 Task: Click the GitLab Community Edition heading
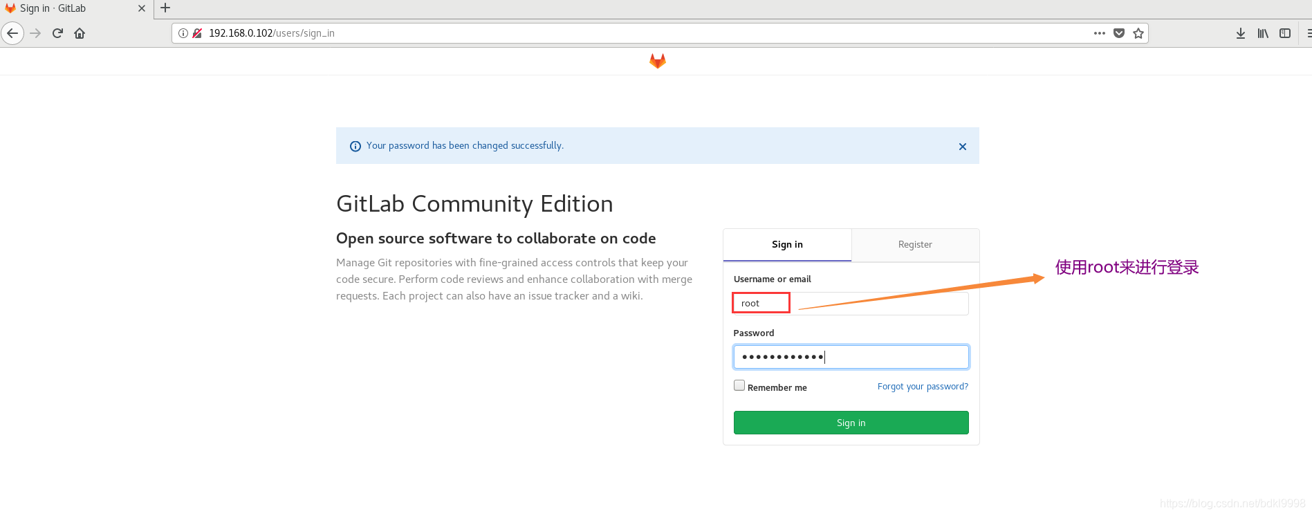[474, 204]
